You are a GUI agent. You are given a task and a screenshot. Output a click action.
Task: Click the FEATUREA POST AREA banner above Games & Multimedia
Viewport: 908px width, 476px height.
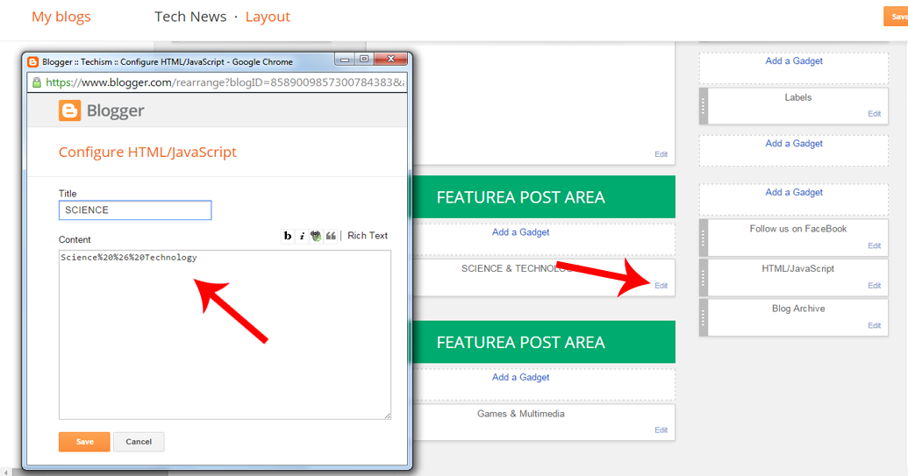click(x=543, y=343)
